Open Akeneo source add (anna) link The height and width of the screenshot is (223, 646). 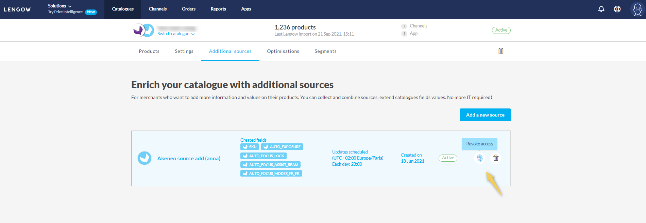tap(189, 158)
